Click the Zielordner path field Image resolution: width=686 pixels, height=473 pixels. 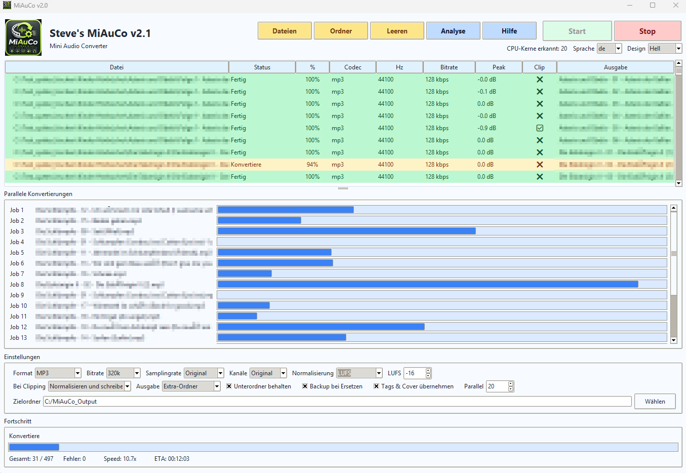[x=337, y=402]
